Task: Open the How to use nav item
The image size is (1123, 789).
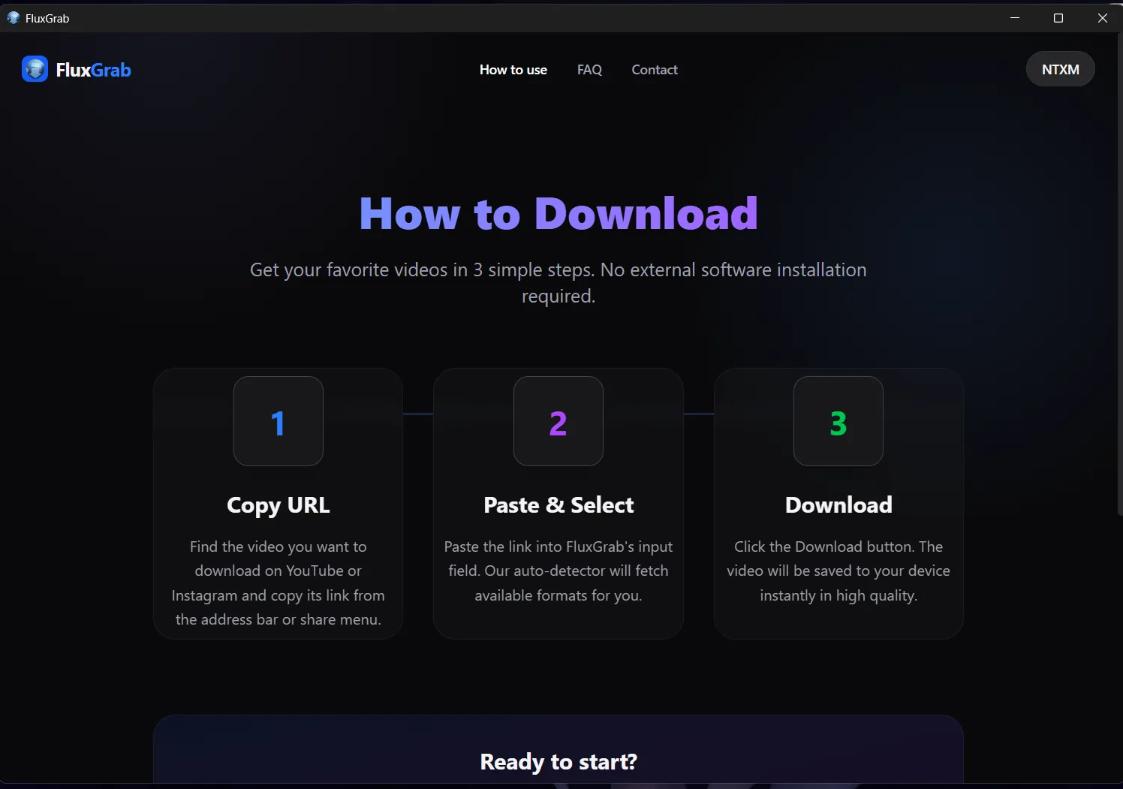Action: click(513, 70)
